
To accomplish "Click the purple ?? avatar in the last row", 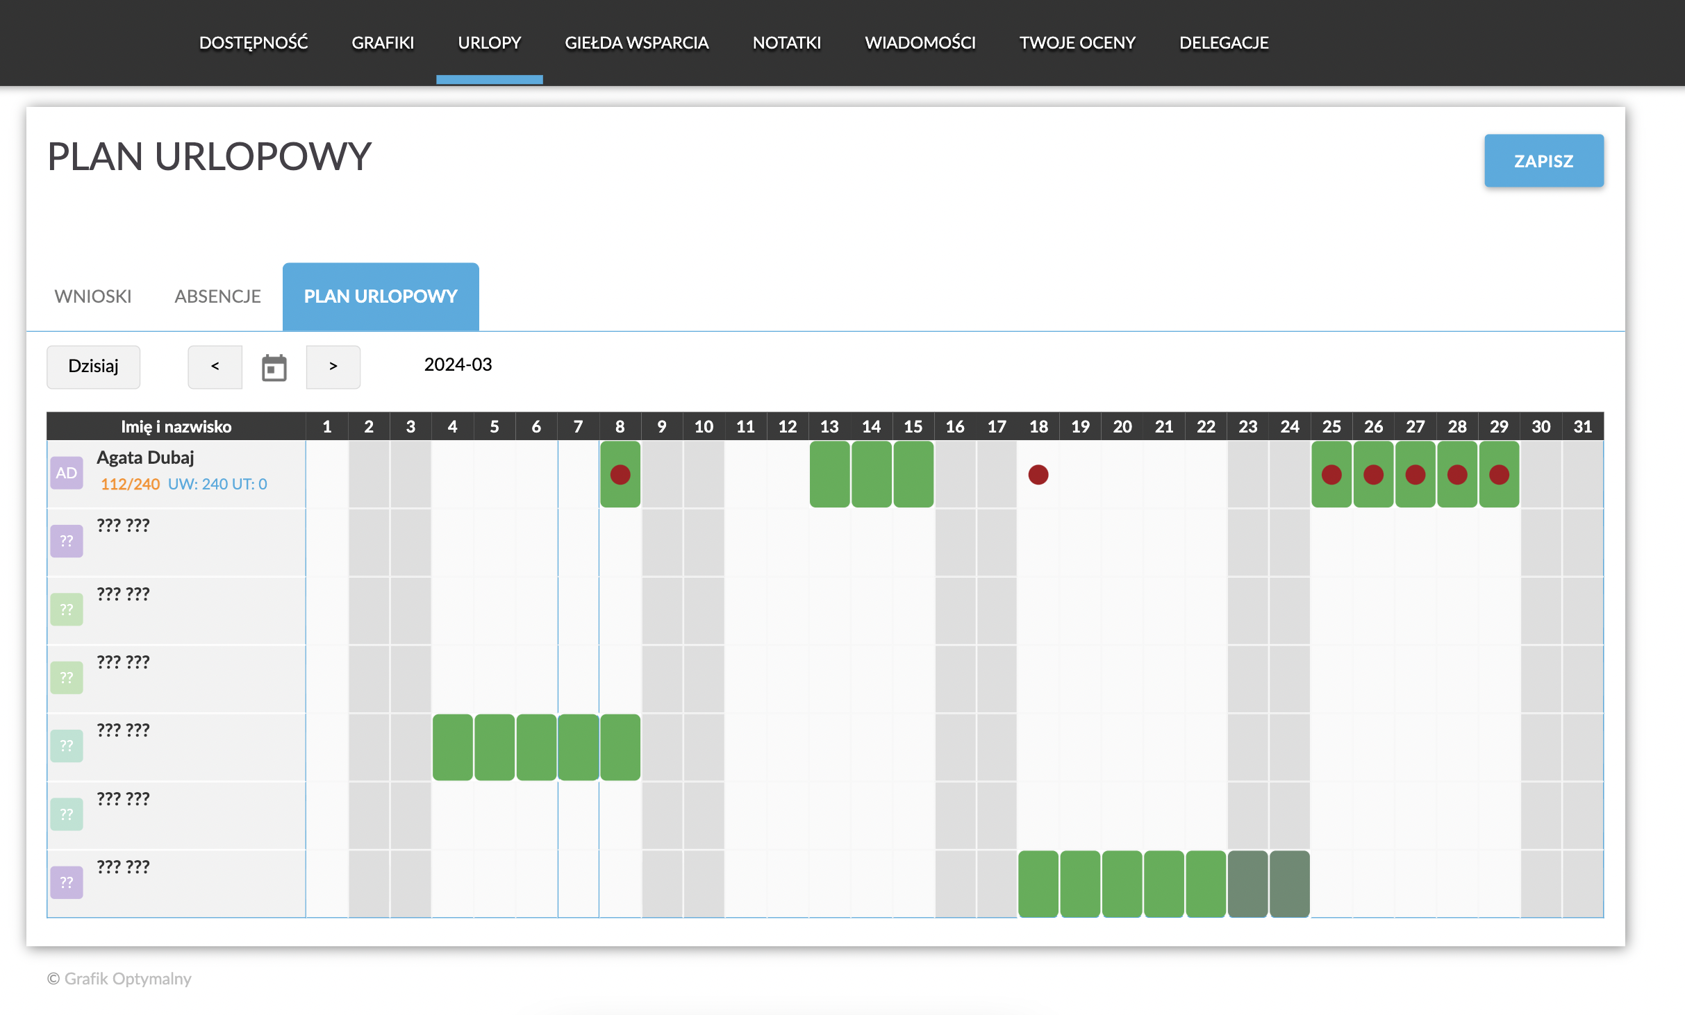I will click(67, 882).
